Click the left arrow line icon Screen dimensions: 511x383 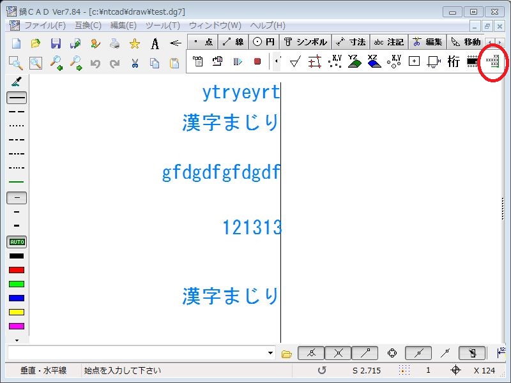(175, 43)
